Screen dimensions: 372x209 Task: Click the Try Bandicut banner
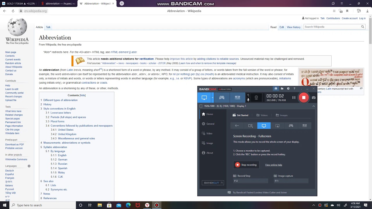pyautogui.click(x=257, y=192)
